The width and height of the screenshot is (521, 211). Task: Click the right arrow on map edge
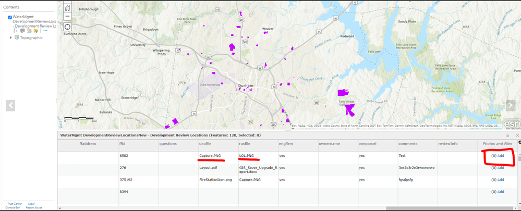[x=511, y=105]
